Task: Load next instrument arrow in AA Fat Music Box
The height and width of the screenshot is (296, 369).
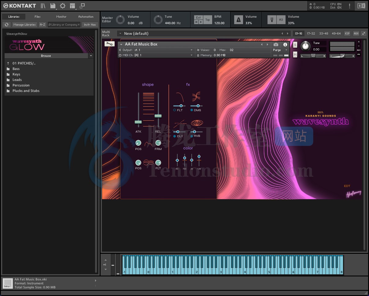Action: (x=268, y=44)
